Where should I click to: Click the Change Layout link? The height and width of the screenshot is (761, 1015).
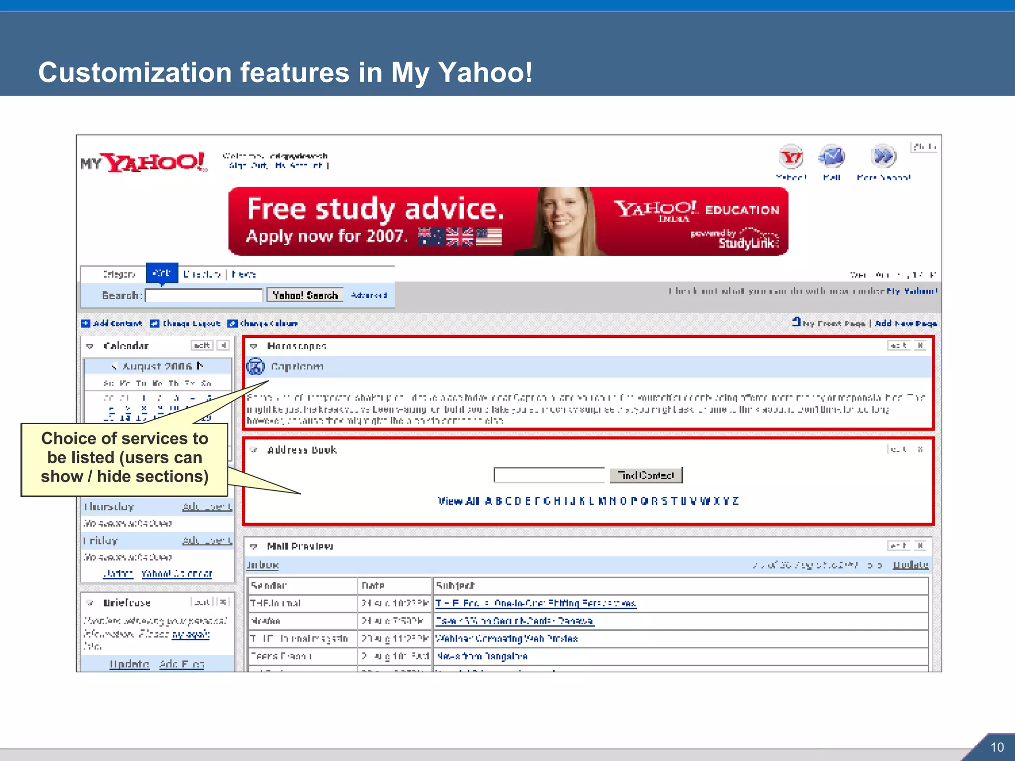(191, 324)
